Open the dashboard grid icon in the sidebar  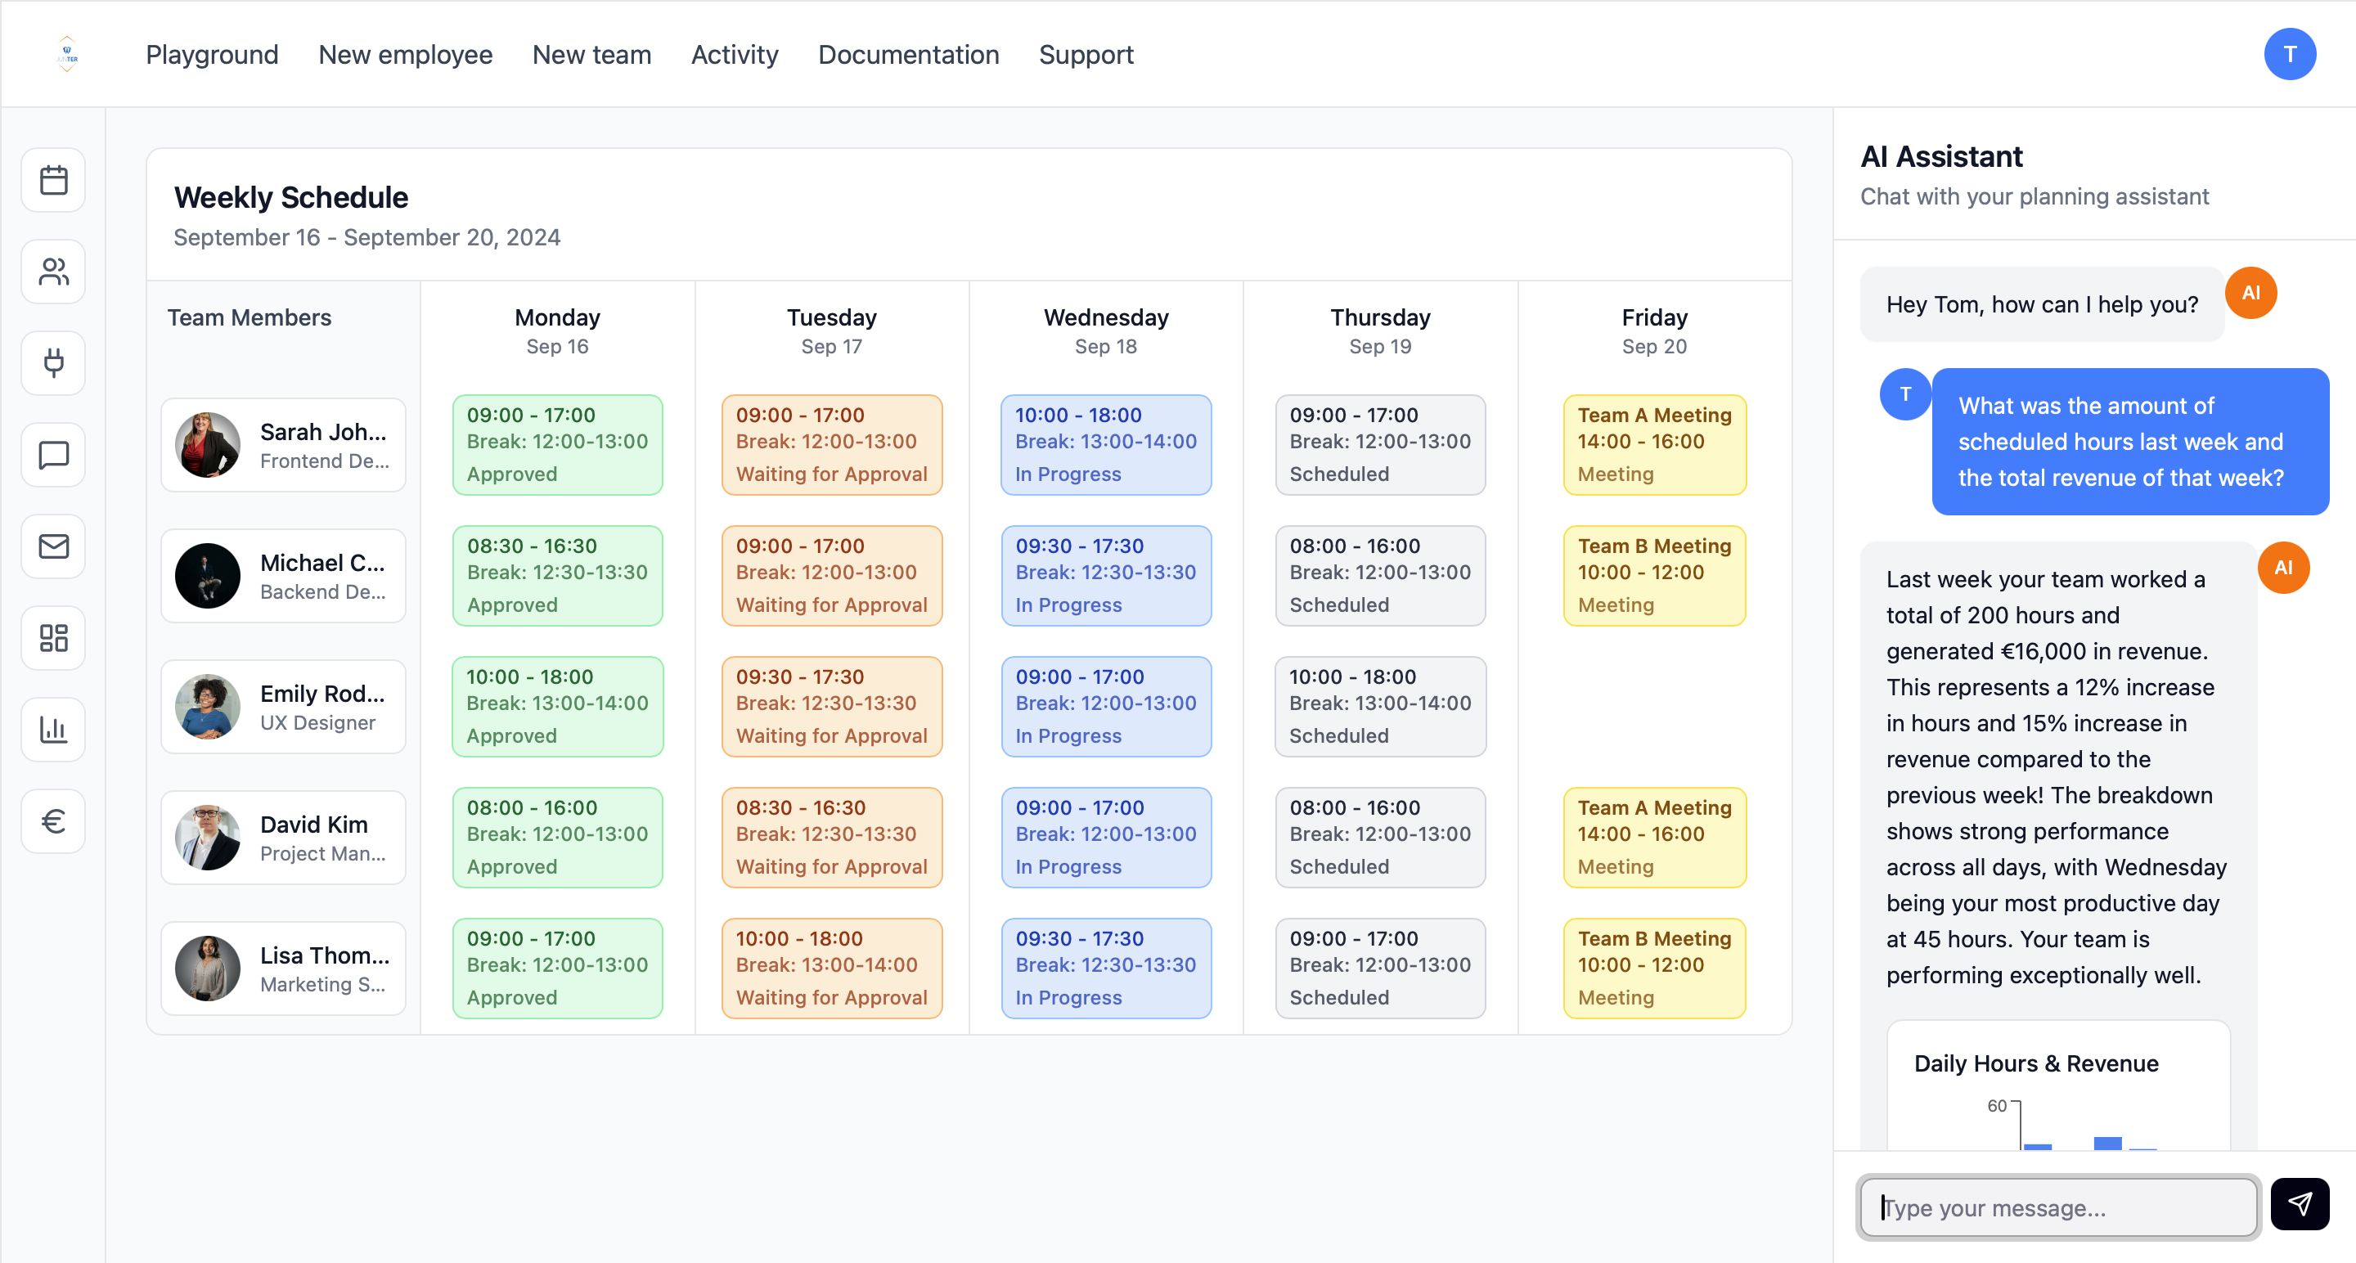point(52,637)
